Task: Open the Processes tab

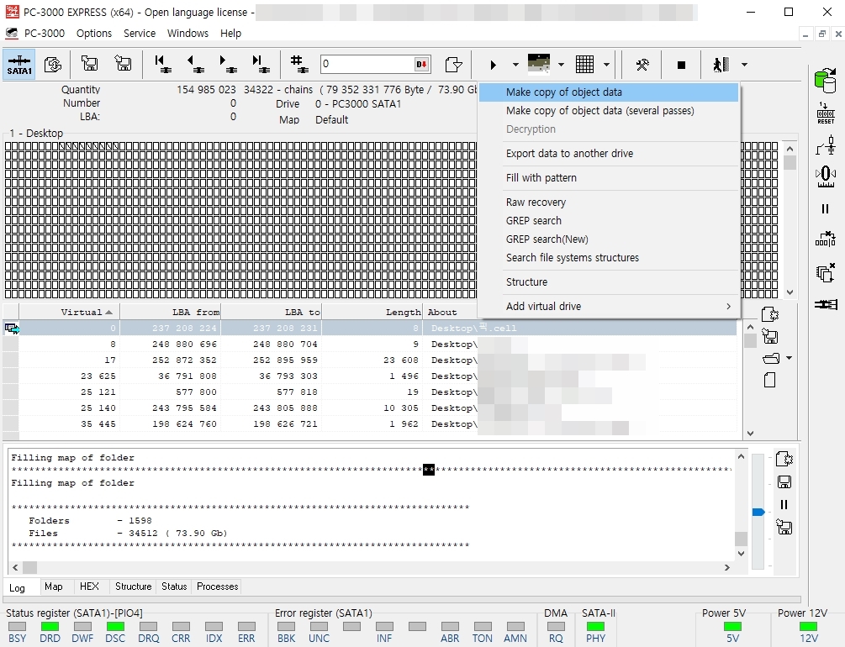Action: (217, 587)
